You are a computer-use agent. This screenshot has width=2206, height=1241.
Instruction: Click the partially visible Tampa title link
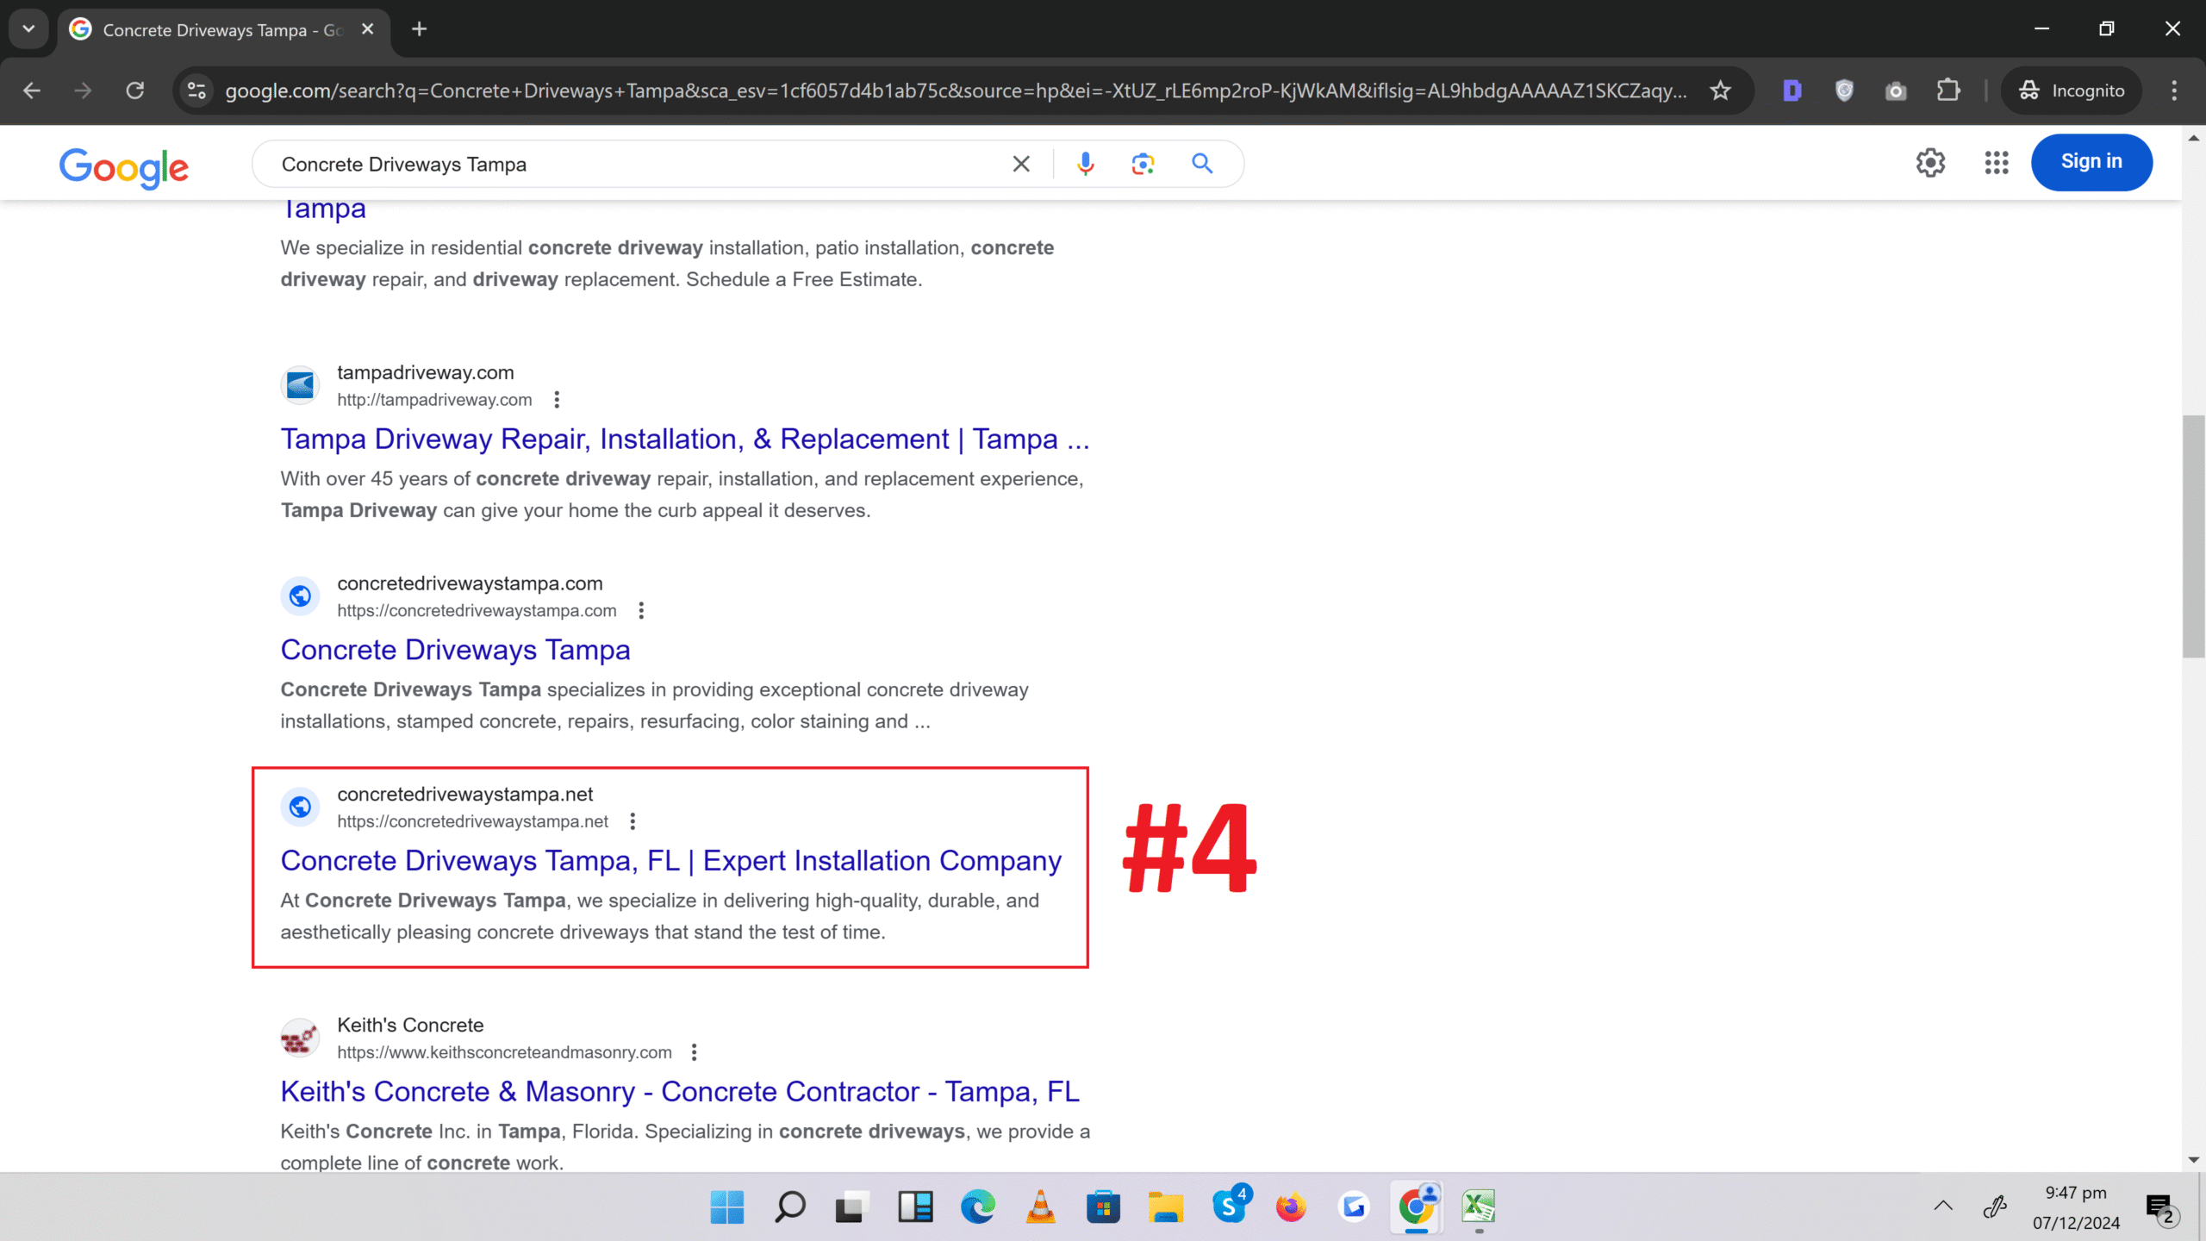[x=323, y=209]
